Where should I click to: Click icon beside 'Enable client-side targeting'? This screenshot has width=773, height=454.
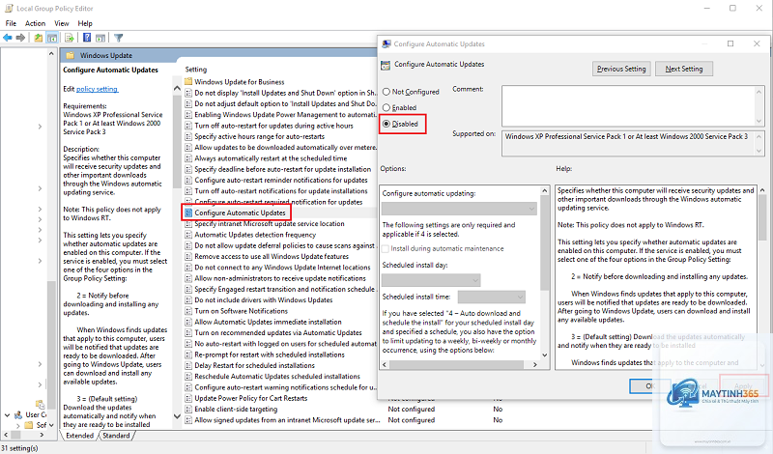188,410
